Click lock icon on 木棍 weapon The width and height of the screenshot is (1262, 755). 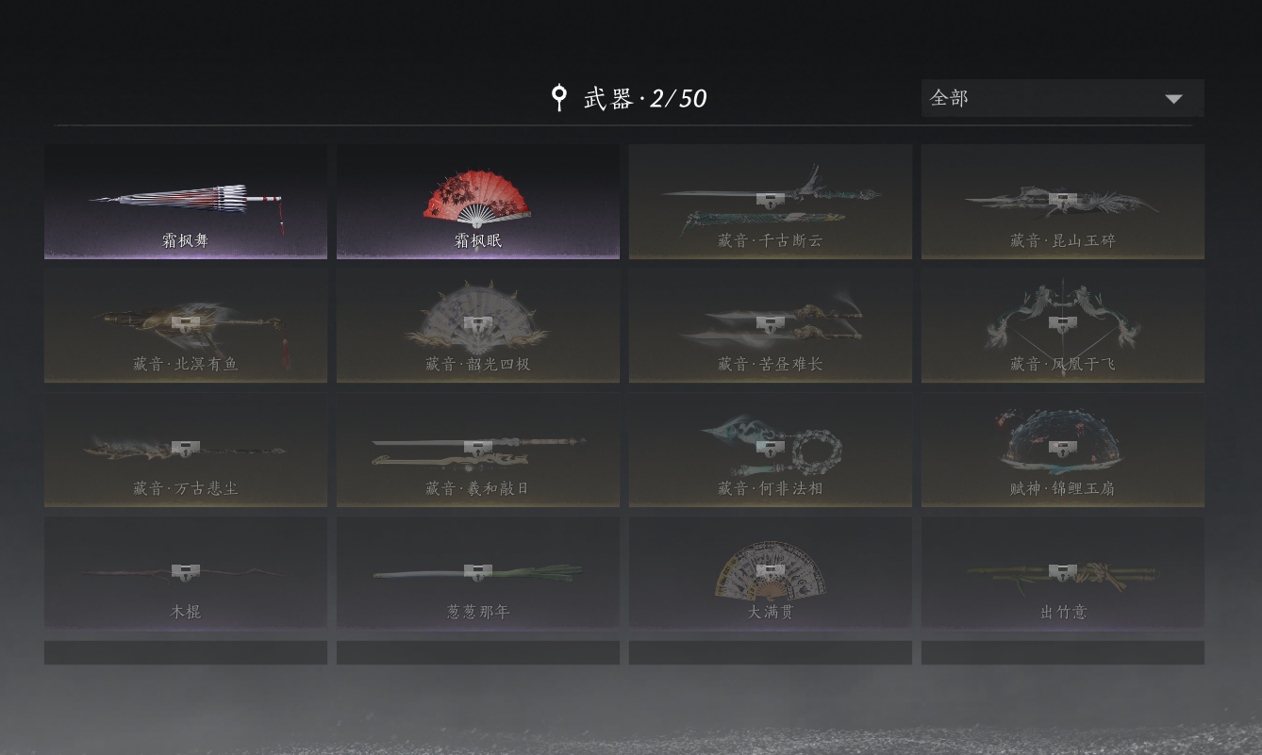[x=186, y=571]
